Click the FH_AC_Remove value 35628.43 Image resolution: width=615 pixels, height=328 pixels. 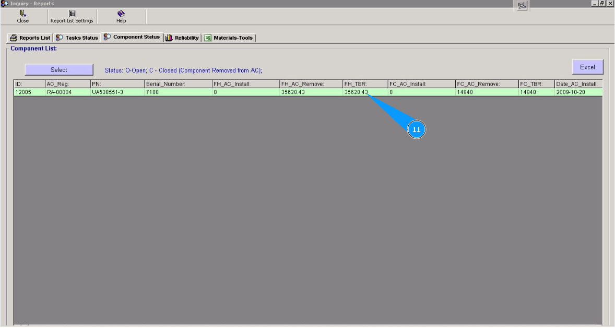point(312,92)
